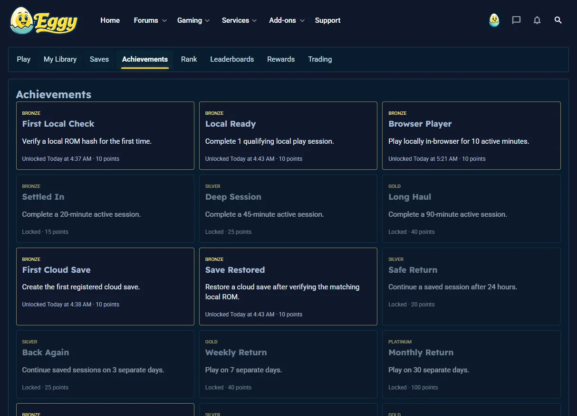This screenshot has height=416, width=577.
Task: Click the First Local Check achievement title
Action: 58,124
